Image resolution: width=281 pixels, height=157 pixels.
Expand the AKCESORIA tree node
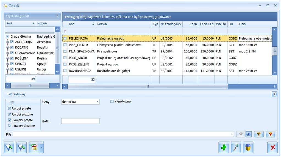7,42
